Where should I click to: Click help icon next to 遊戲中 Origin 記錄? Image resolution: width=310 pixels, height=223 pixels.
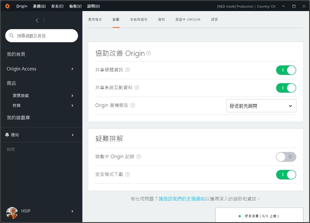tap(139, 157)
